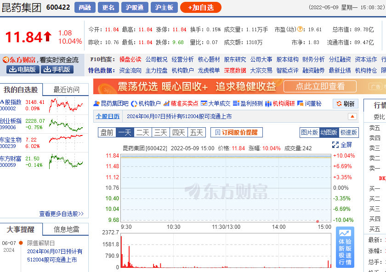Open the 机构持仓 link
Viewport: 386px width, 272px height.
(366, 71)
